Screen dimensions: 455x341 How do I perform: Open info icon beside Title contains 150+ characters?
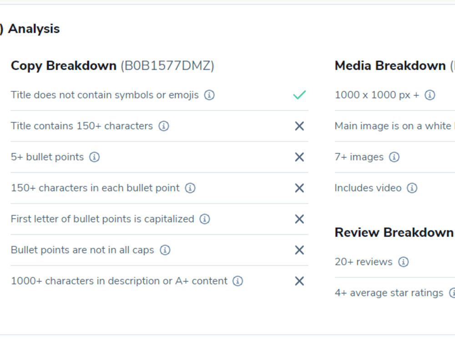click(164, 126)
